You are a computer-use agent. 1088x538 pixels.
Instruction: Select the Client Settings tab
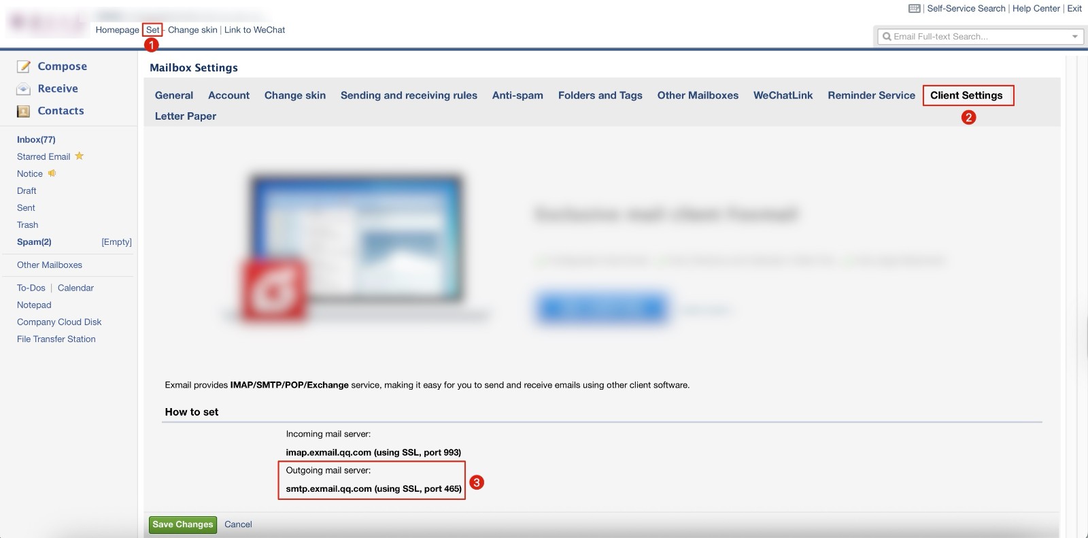[966, 95]
